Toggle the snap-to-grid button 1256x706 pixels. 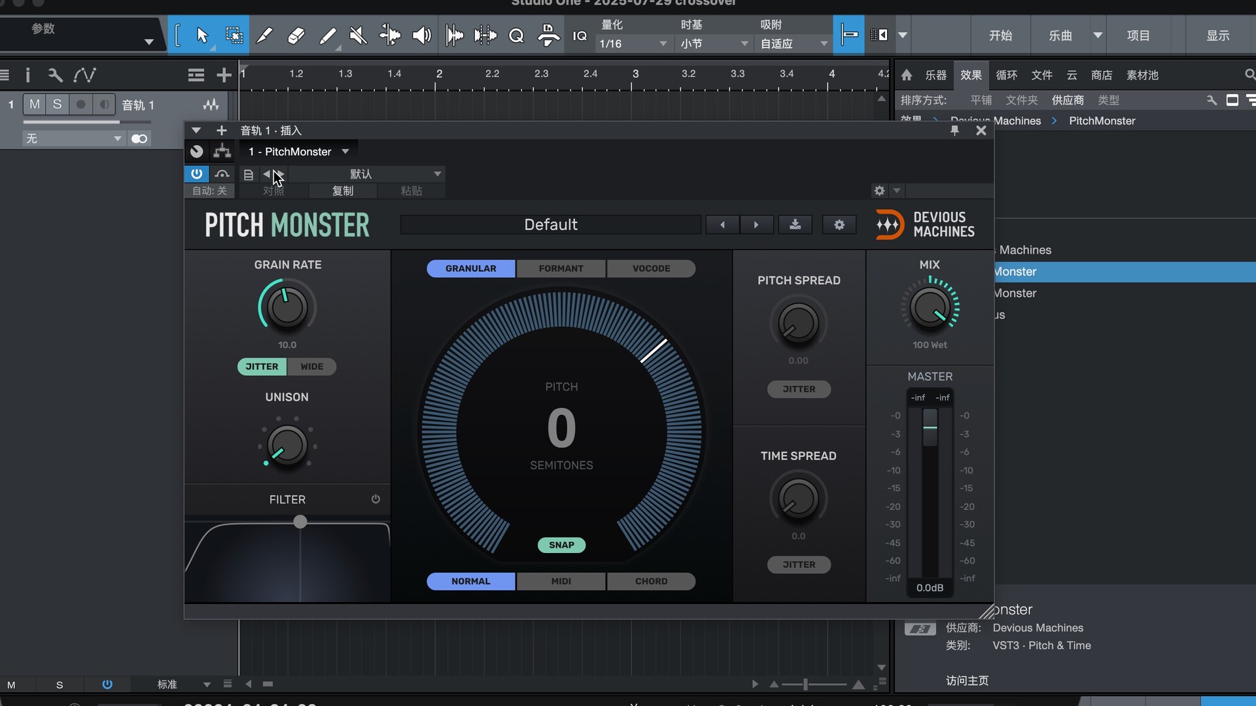(848, 35)
